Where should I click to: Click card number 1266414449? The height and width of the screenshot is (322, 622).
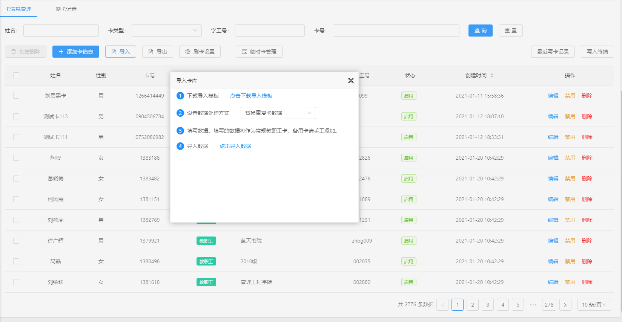[x=150, y=96]
